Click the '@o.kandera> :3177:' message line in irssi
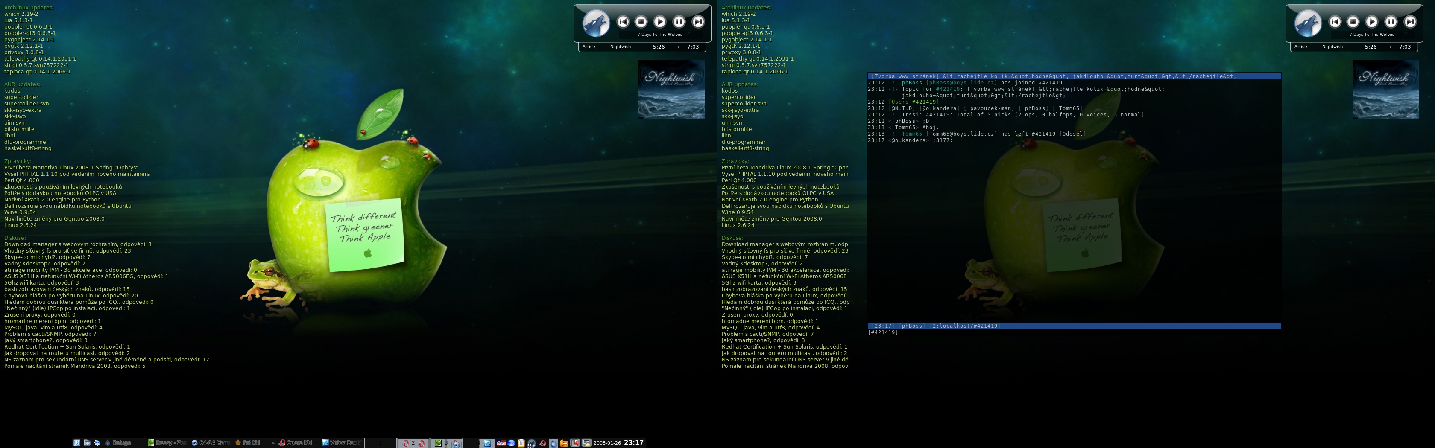The height and width of the screenshot is (448, 1435). (910, 140)
